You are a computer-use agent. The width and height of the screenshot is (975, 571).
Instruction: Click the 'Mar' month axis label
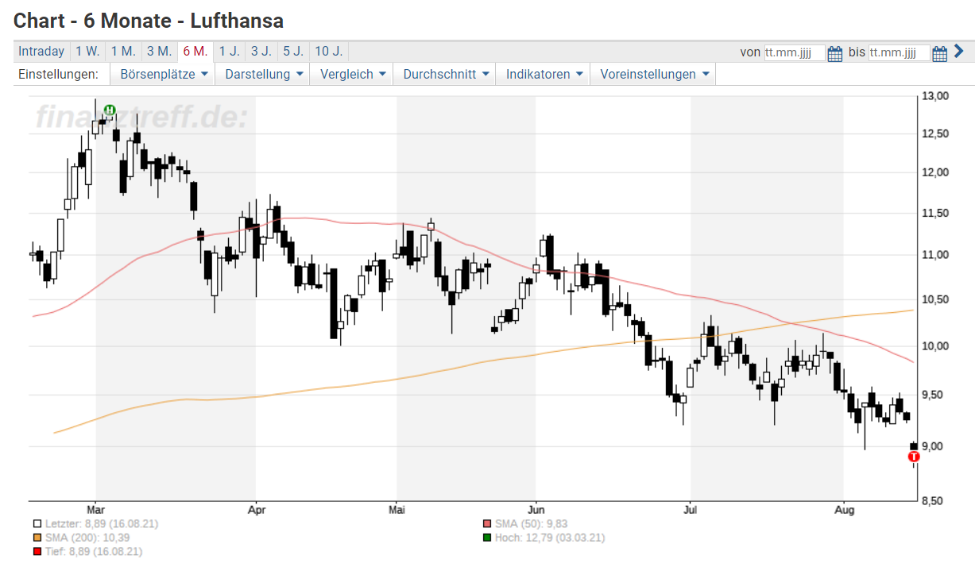point(96,510)
